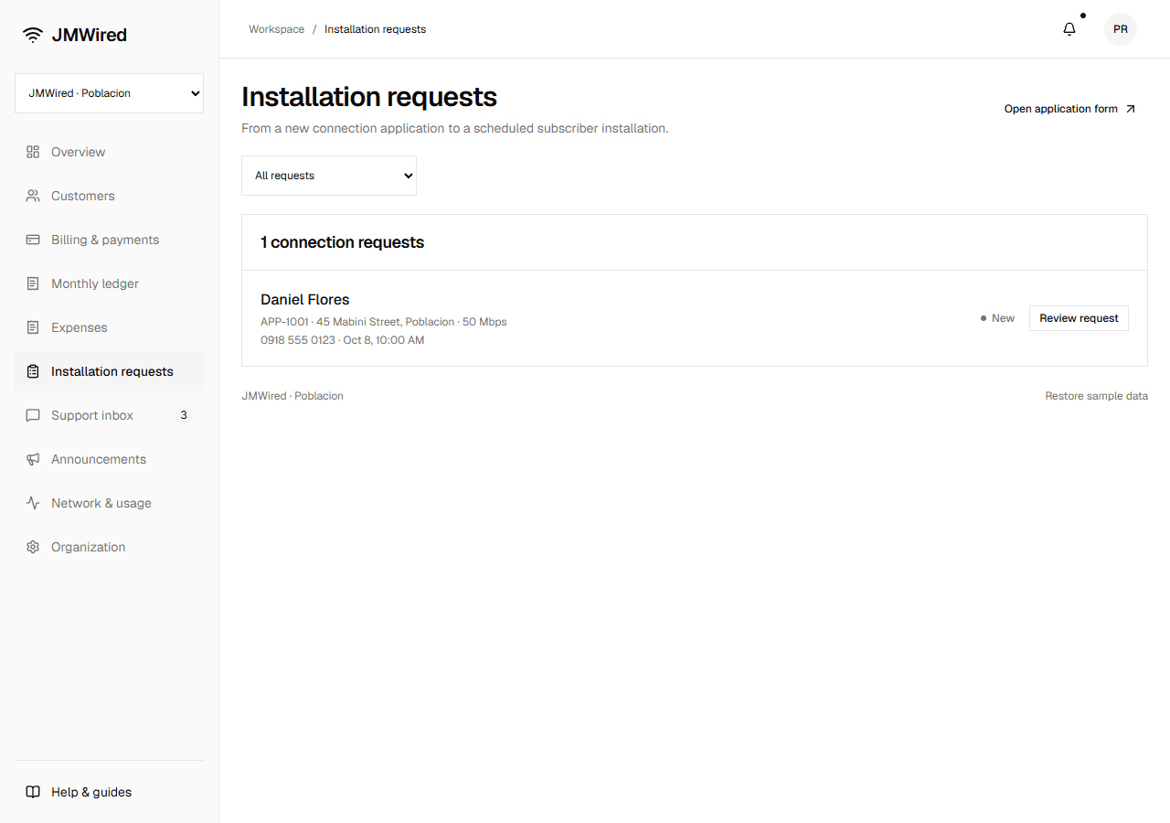
Task: Click phone number 0918 555 0123 line
Action: pos(342,340)
